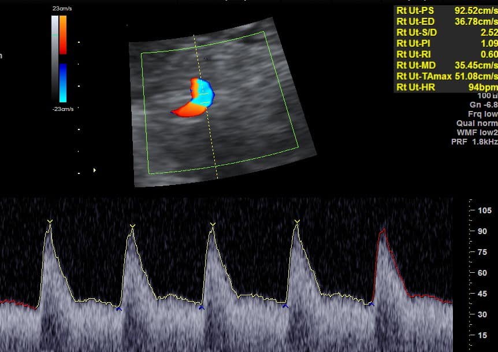Select the first blue end-diastolic marker
This screenshot has height=352, width=498.
click(119, 309)
